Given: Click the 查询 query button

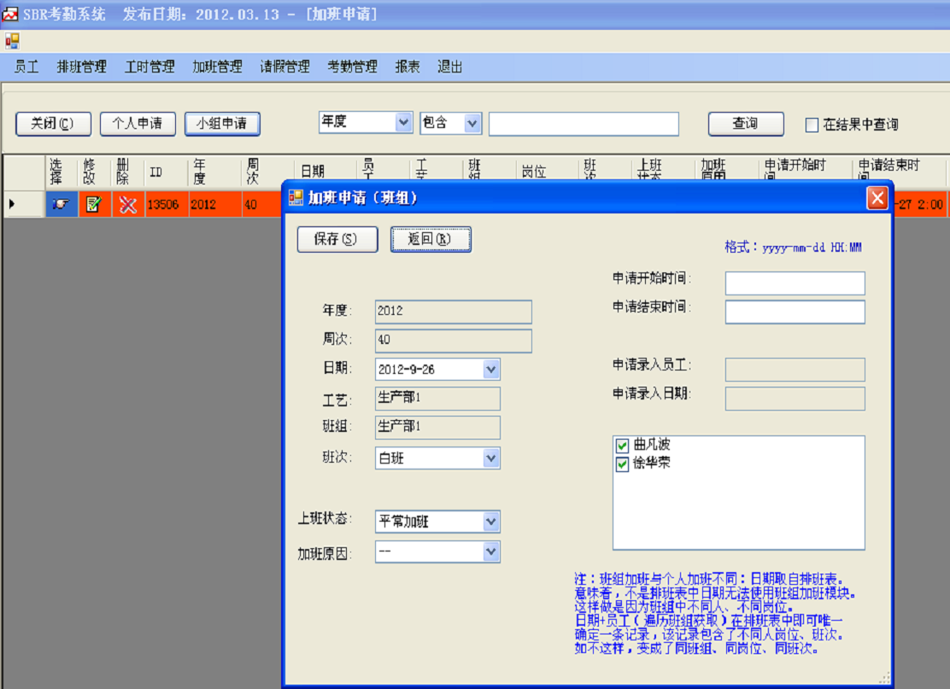Looking at the screenshot, I should tap(745, 124).
